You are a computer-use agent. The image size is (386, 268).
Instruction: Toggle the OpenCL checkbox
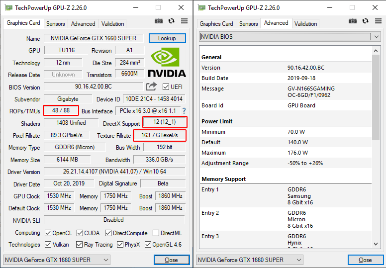[48, 233]
